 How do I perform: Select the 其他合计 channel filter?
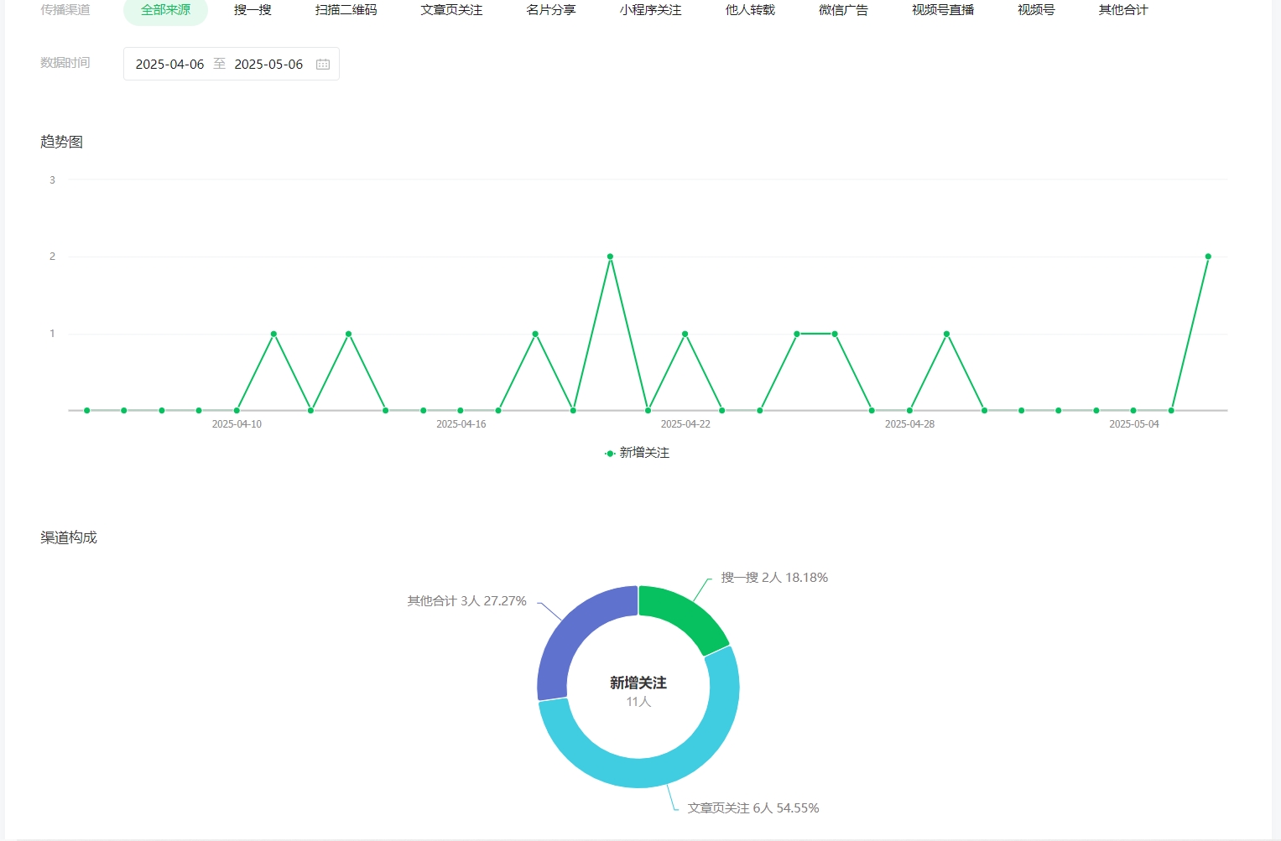(x=1123, y=10)
